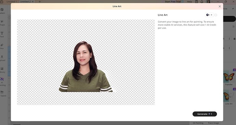This screenshot has width=236, height=125.
Task: Adjust the upper size stepper arrows
Action: click(x=229, y=38)
